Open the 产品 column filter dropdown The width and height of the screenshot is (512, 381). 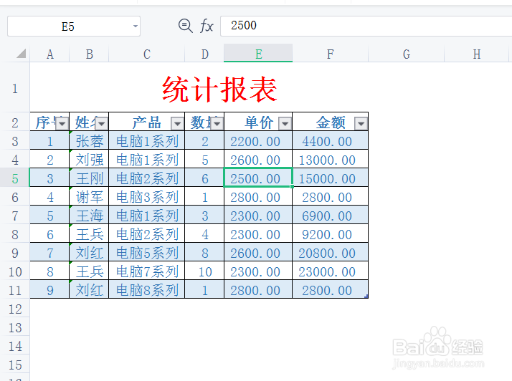click(x=177, y=124)
